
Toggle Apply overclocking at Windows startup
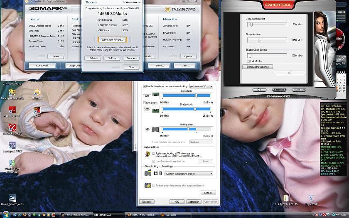pyautogui.click(x=153, y=153)
